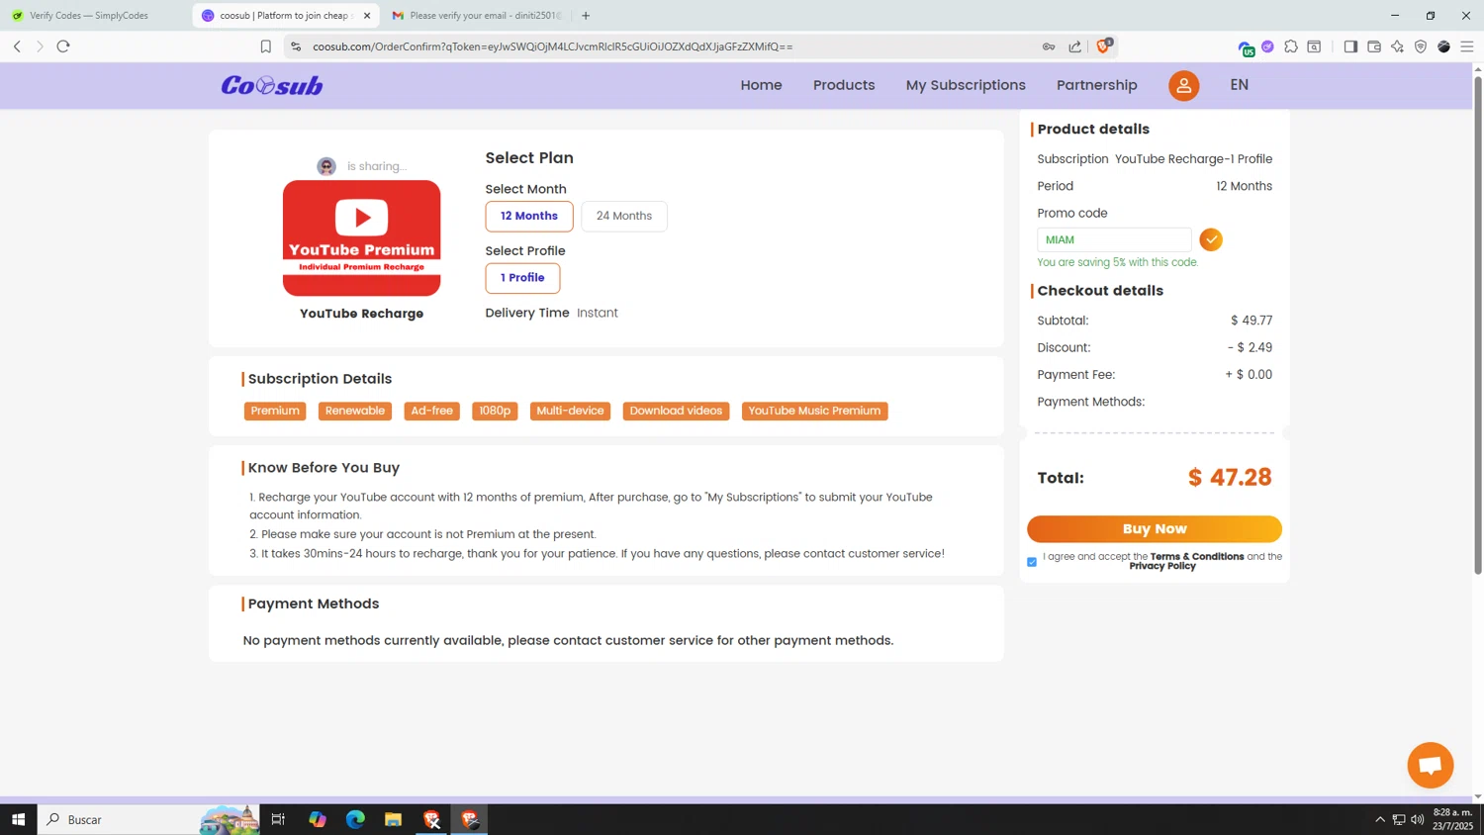The height and width of the screenshot is (835, 1484).
Task: Click the Download videos tag
Action: pyautogui.click(x=676, y=411)
